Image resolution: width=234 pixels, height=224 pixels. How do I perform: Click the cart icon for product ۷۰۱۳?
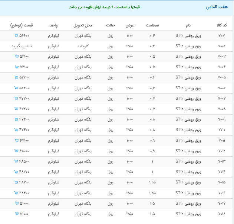(16, 161)
